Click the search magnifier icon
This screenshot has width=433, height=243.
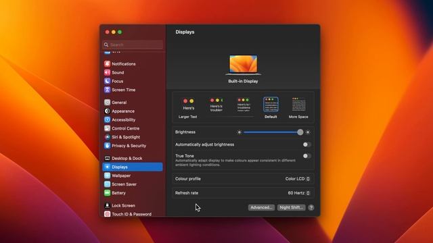pyautogui.click(x=106, y=45)
